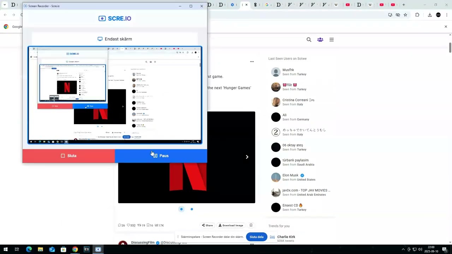Click the bookmark count icon showing 16
Viewport: 452px width, 254px height.
(x=148, y=225)
